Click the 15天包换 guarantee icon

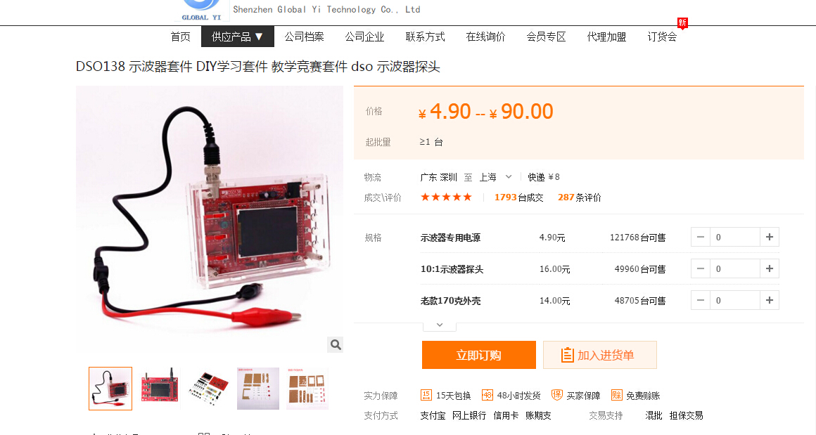pyautogui.click(x=426, y=396)
